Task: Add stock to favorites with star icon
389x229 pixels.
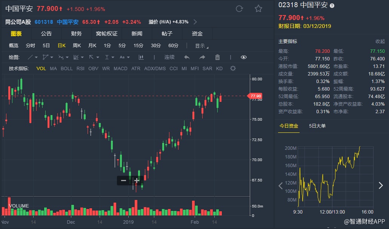Action: (x=258, y=9)
